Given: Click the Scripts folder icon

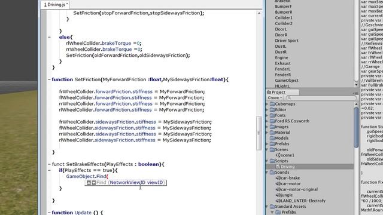Looking at the screenshot, I should 272,161.
